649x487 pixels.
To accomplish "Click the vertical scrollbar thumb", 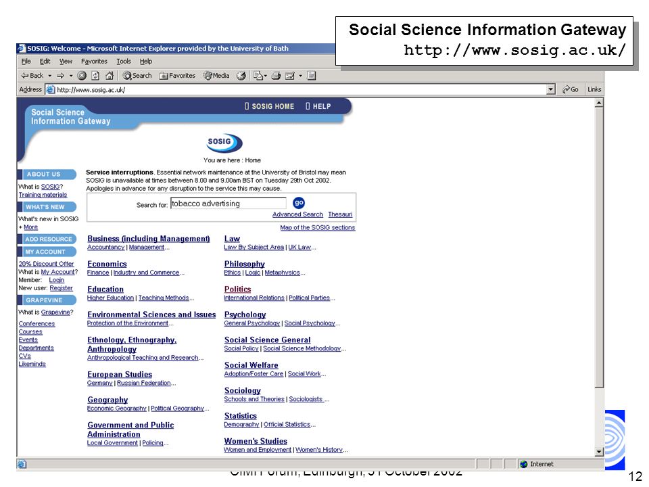I will (598, 248).
